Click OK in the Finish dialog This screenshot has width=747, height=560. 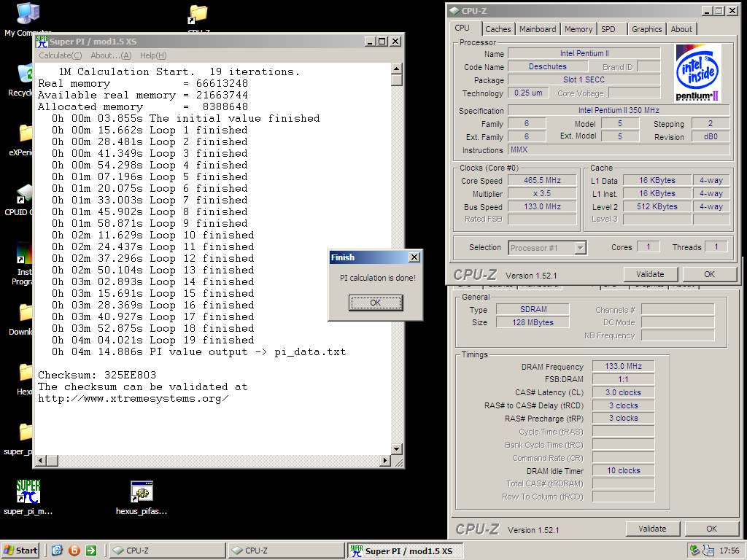click(376, 303)
